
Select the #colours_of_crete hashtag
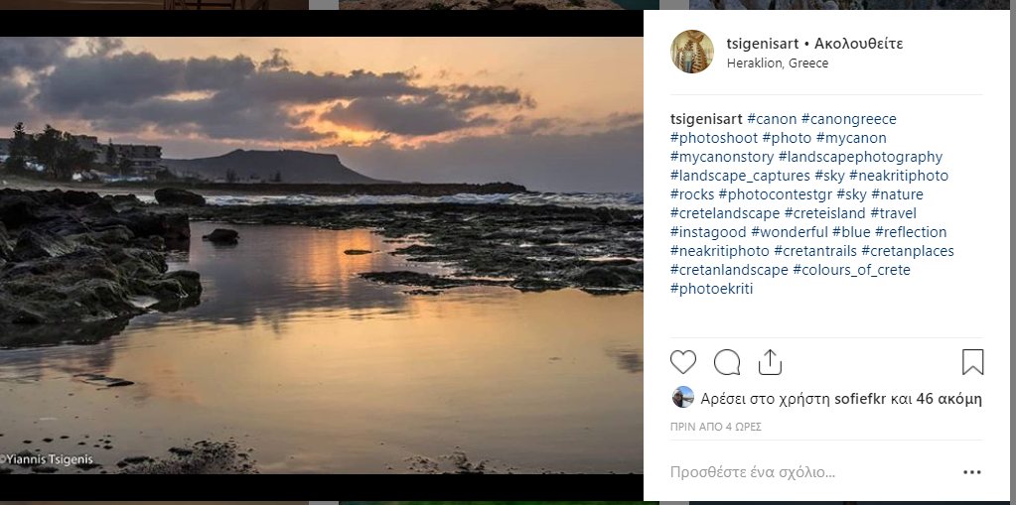click(x=851, y=270)
